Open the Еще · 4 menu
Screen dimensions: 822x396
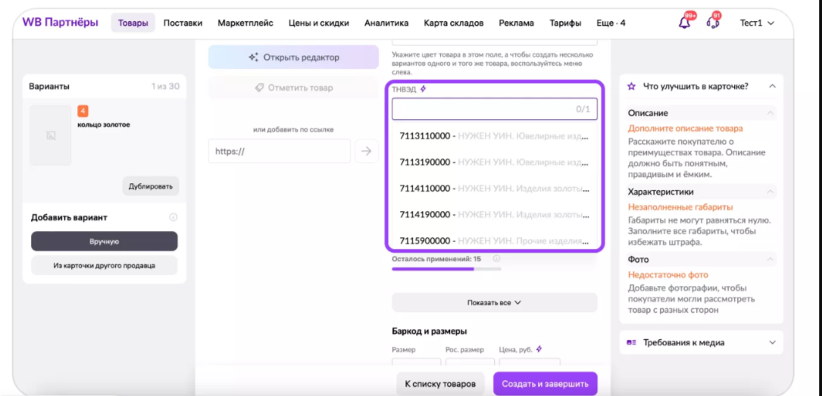click(x=611, y=23)
